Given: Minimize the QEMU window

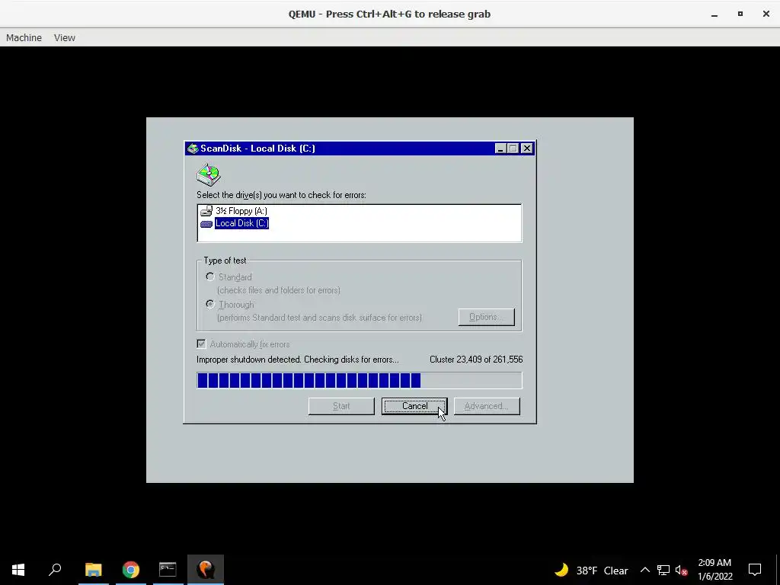Looking at the screenshot, I should 714,14.
